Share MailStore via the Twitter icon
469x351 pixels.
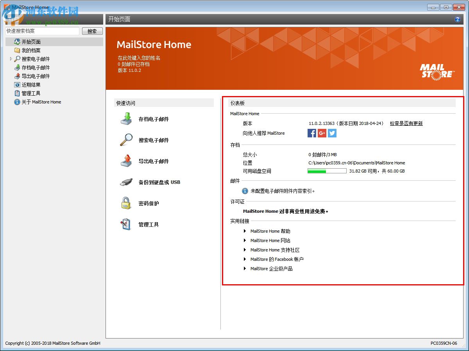(x=332, y=133)
